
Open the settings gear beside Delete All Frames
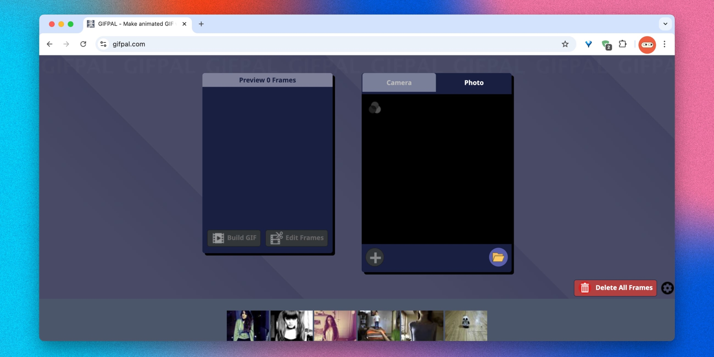[x=667, y=288]
